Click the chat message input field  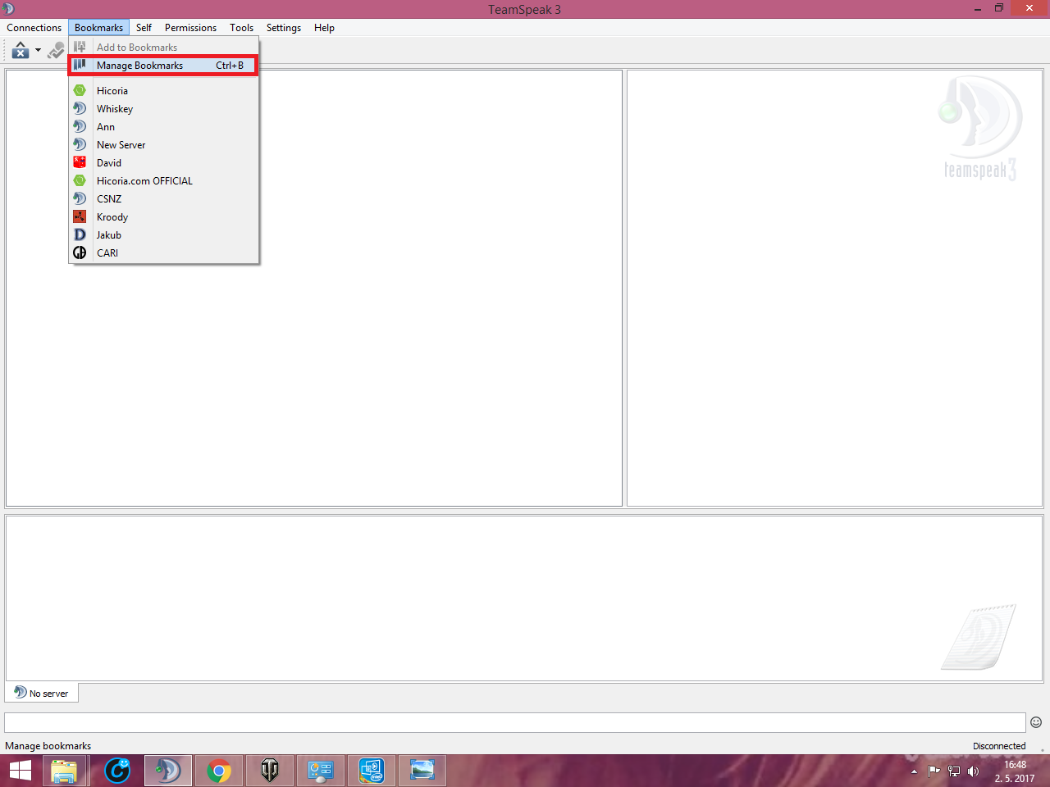tap(515, 722)
